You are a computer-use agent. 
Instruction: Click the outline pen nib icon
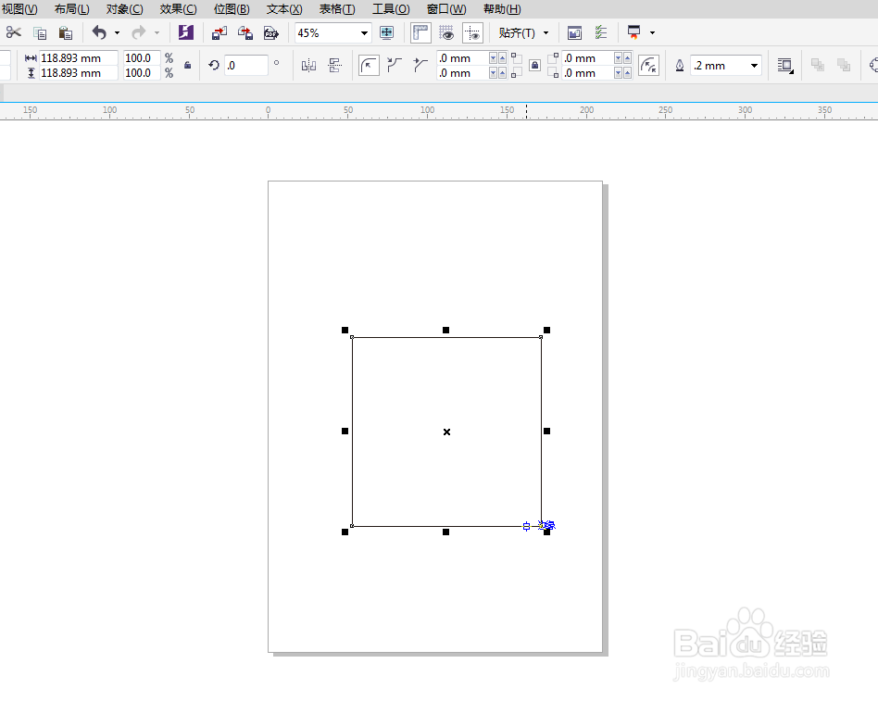coord(679,66)
